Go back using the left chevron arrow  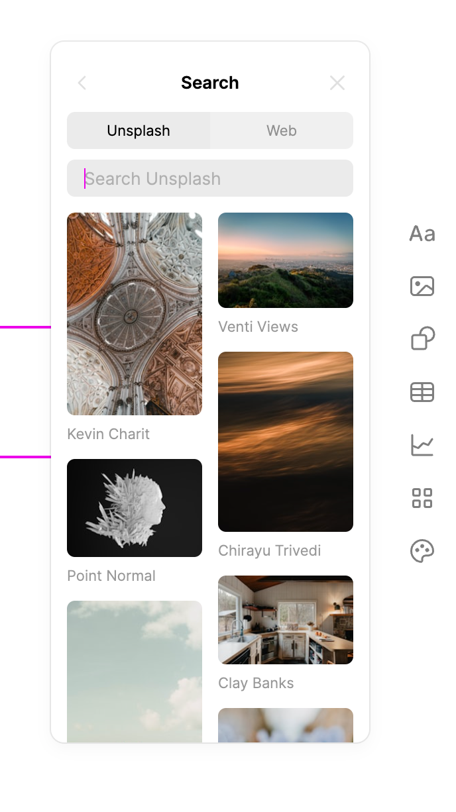pyautogui.click(x=82, y=83)
